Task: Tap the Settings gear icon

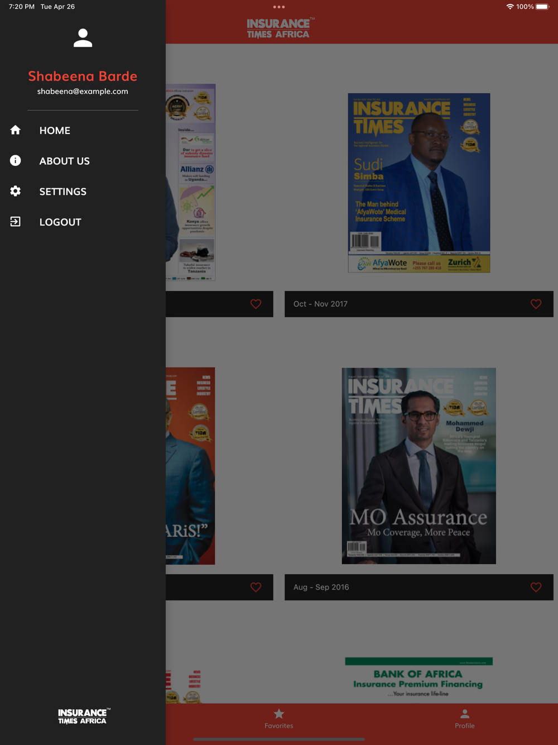Action: coord(16,191)
